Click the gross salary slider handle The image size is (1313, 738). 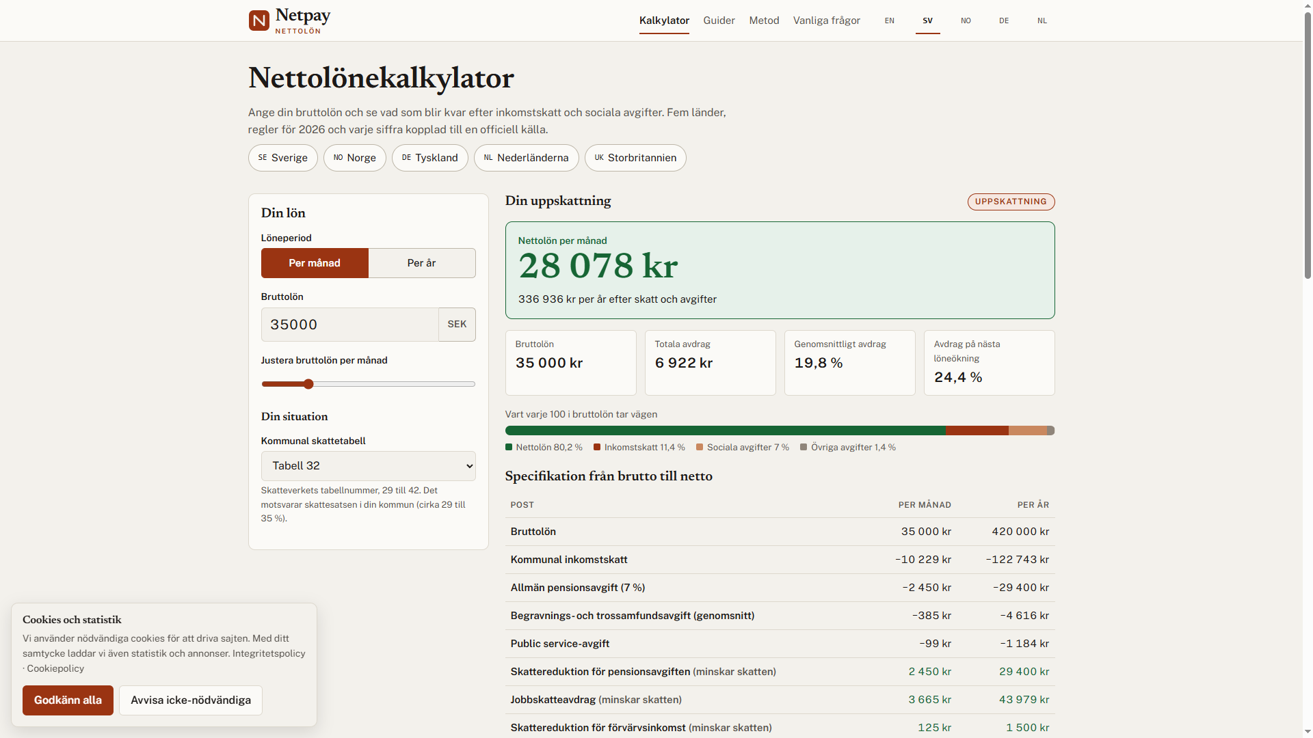coord(308,384)
